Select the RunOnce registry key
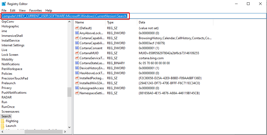This screenshot has width=267, height=135. pos(8,107)
